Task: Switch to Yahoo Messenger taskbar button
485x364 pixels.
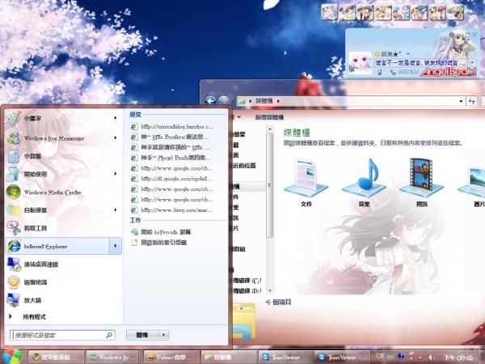Action: tap(171, 358)
